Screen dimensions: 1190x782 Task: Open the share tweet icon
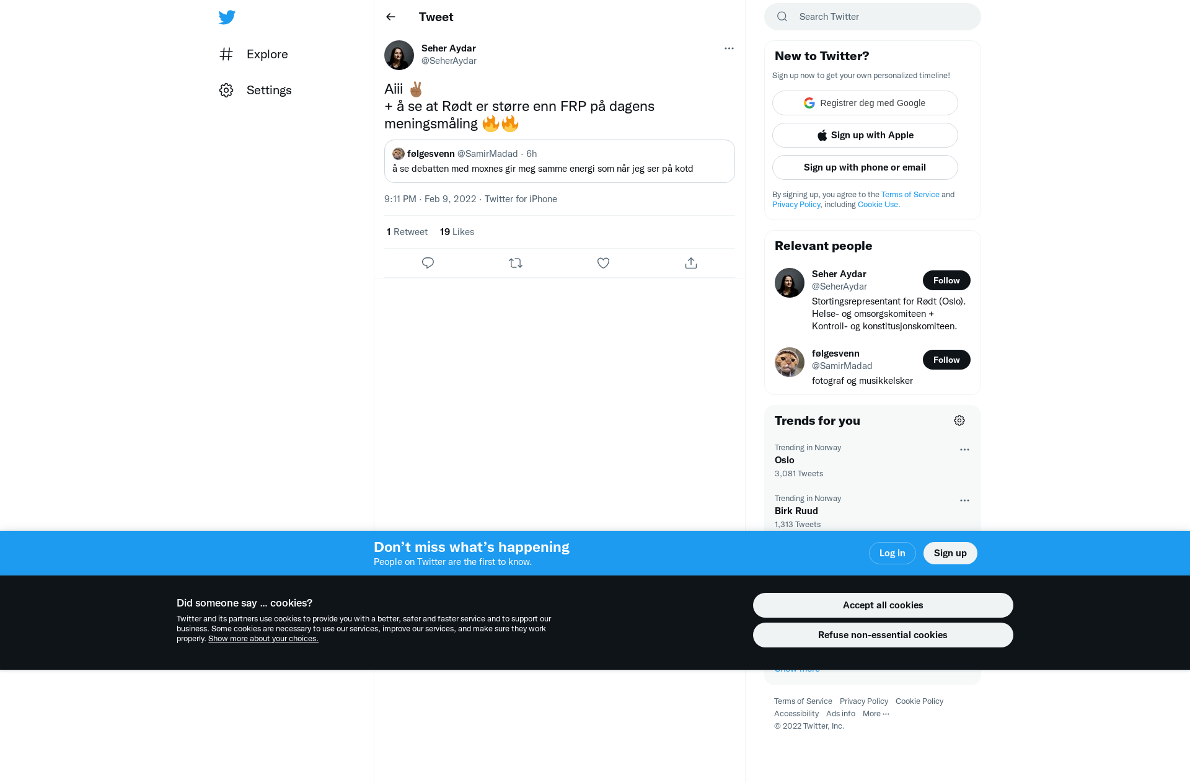tap(691, 263)
